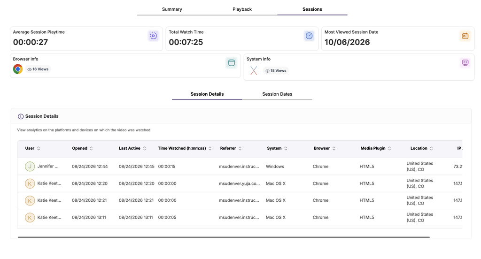Click Jennifer's J avatar
The height and width of the screenshot is (259, 481).
pyautogui.click(x=30, y=167)
